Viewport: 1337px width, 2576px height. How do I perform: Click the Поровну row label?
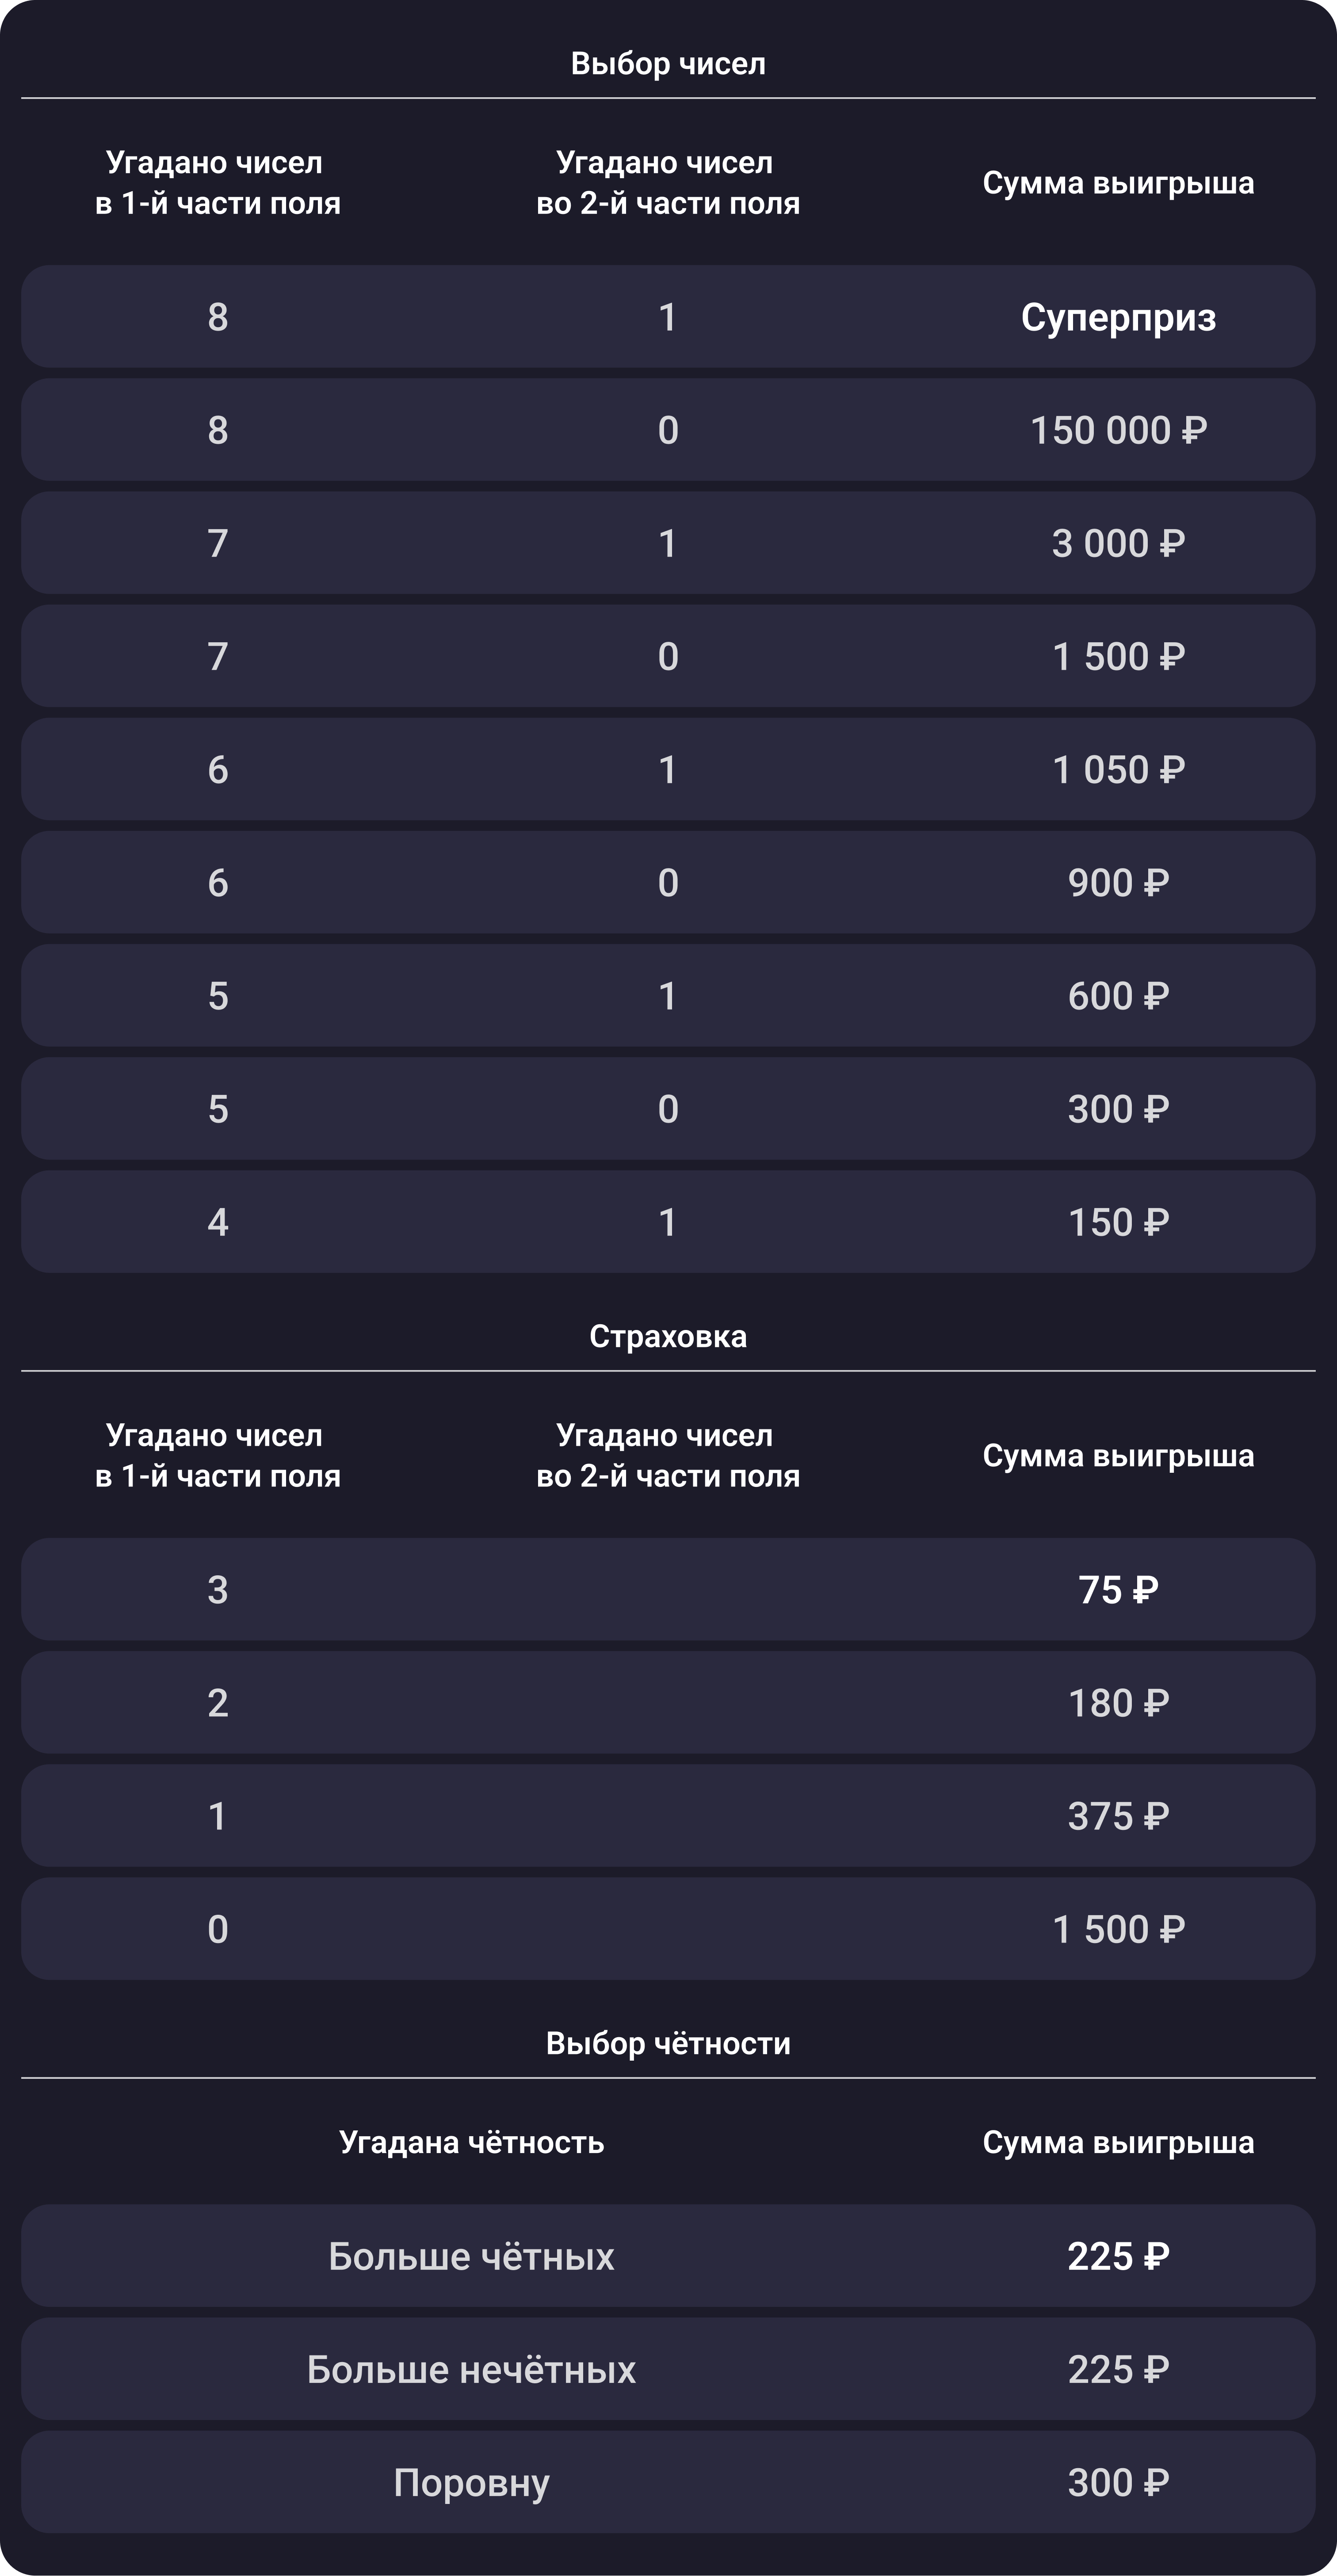(471, 2482)
